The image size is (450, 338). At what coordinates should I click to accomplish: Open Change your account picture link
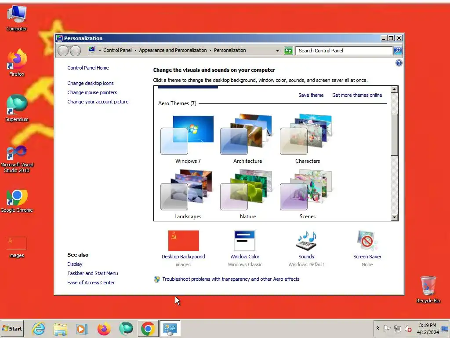pyautogui.click(x=98, y=102)
